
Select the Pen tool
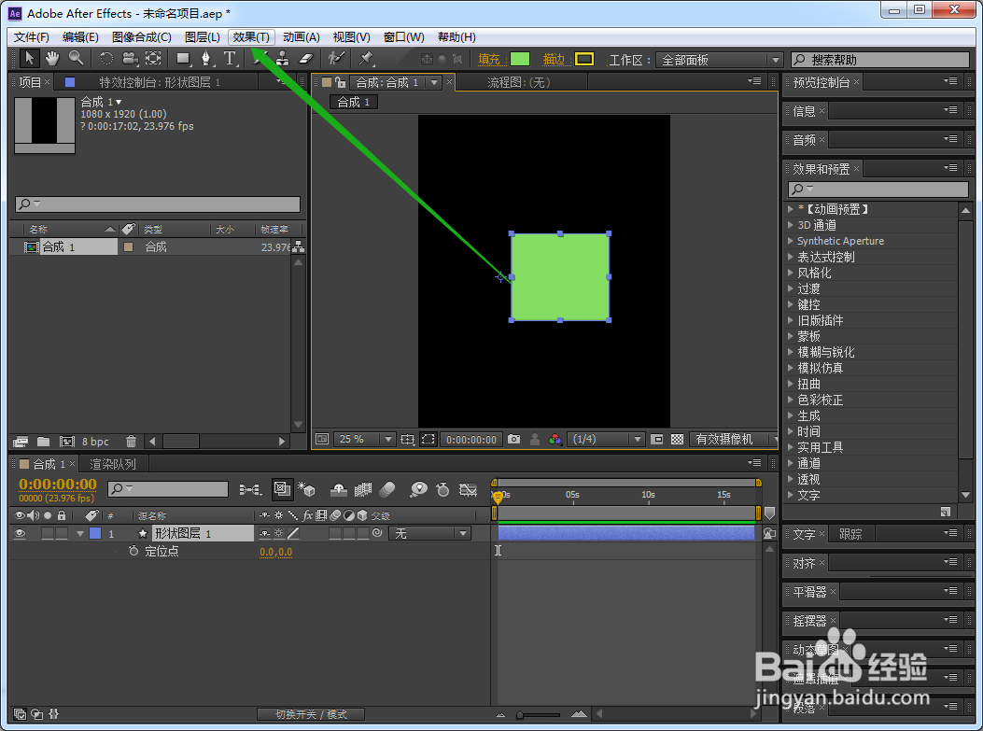click(206, 59)
